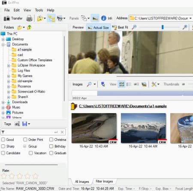193x191 pixels.
Task: Switch to the All Images tab
Action: pos(82,182)
